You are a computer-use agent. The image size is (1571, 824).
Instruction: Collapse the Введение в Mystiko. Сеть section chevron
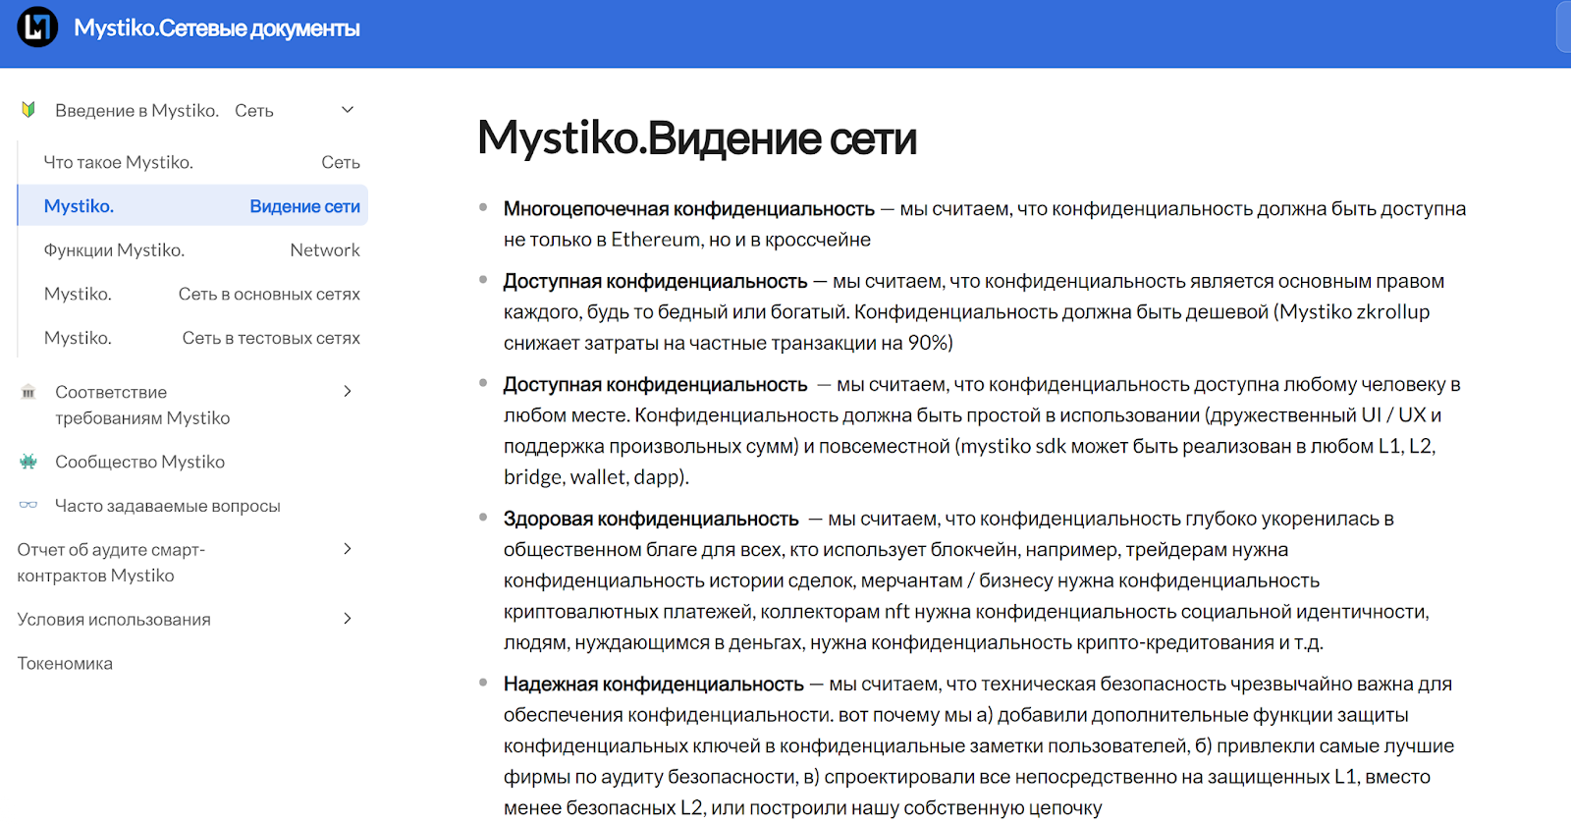pyautogui.click(x=347, y=110)
